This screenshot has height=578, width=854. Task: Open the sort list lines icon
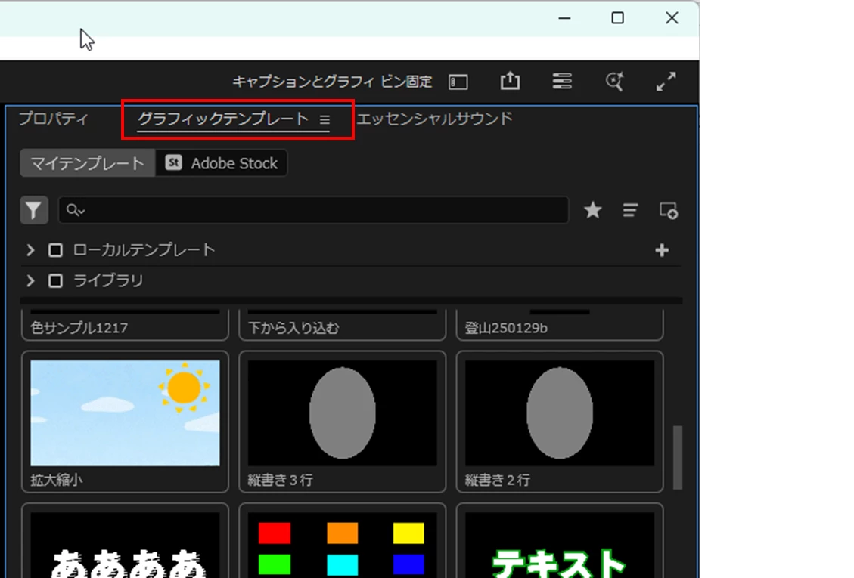(x=630, y=210)
